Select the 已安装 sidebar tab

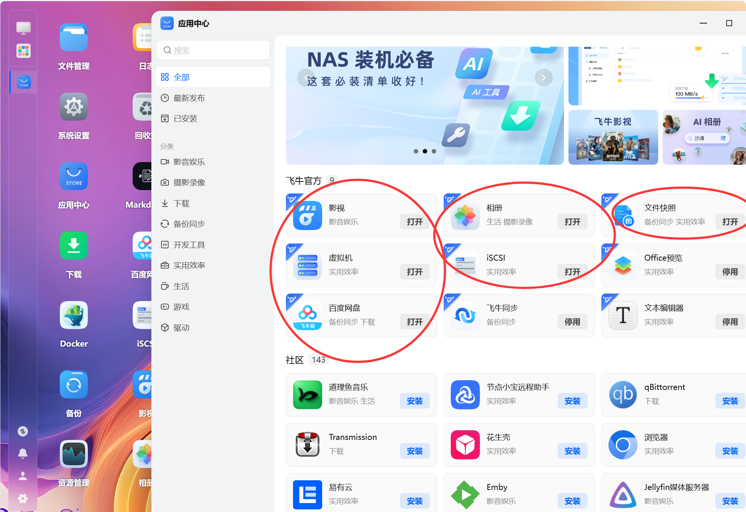tap(185, 119)
